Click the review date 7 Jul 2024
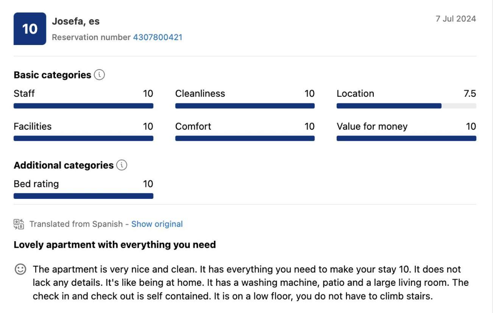This screenshot has height=313, width=493. point(456,19)
